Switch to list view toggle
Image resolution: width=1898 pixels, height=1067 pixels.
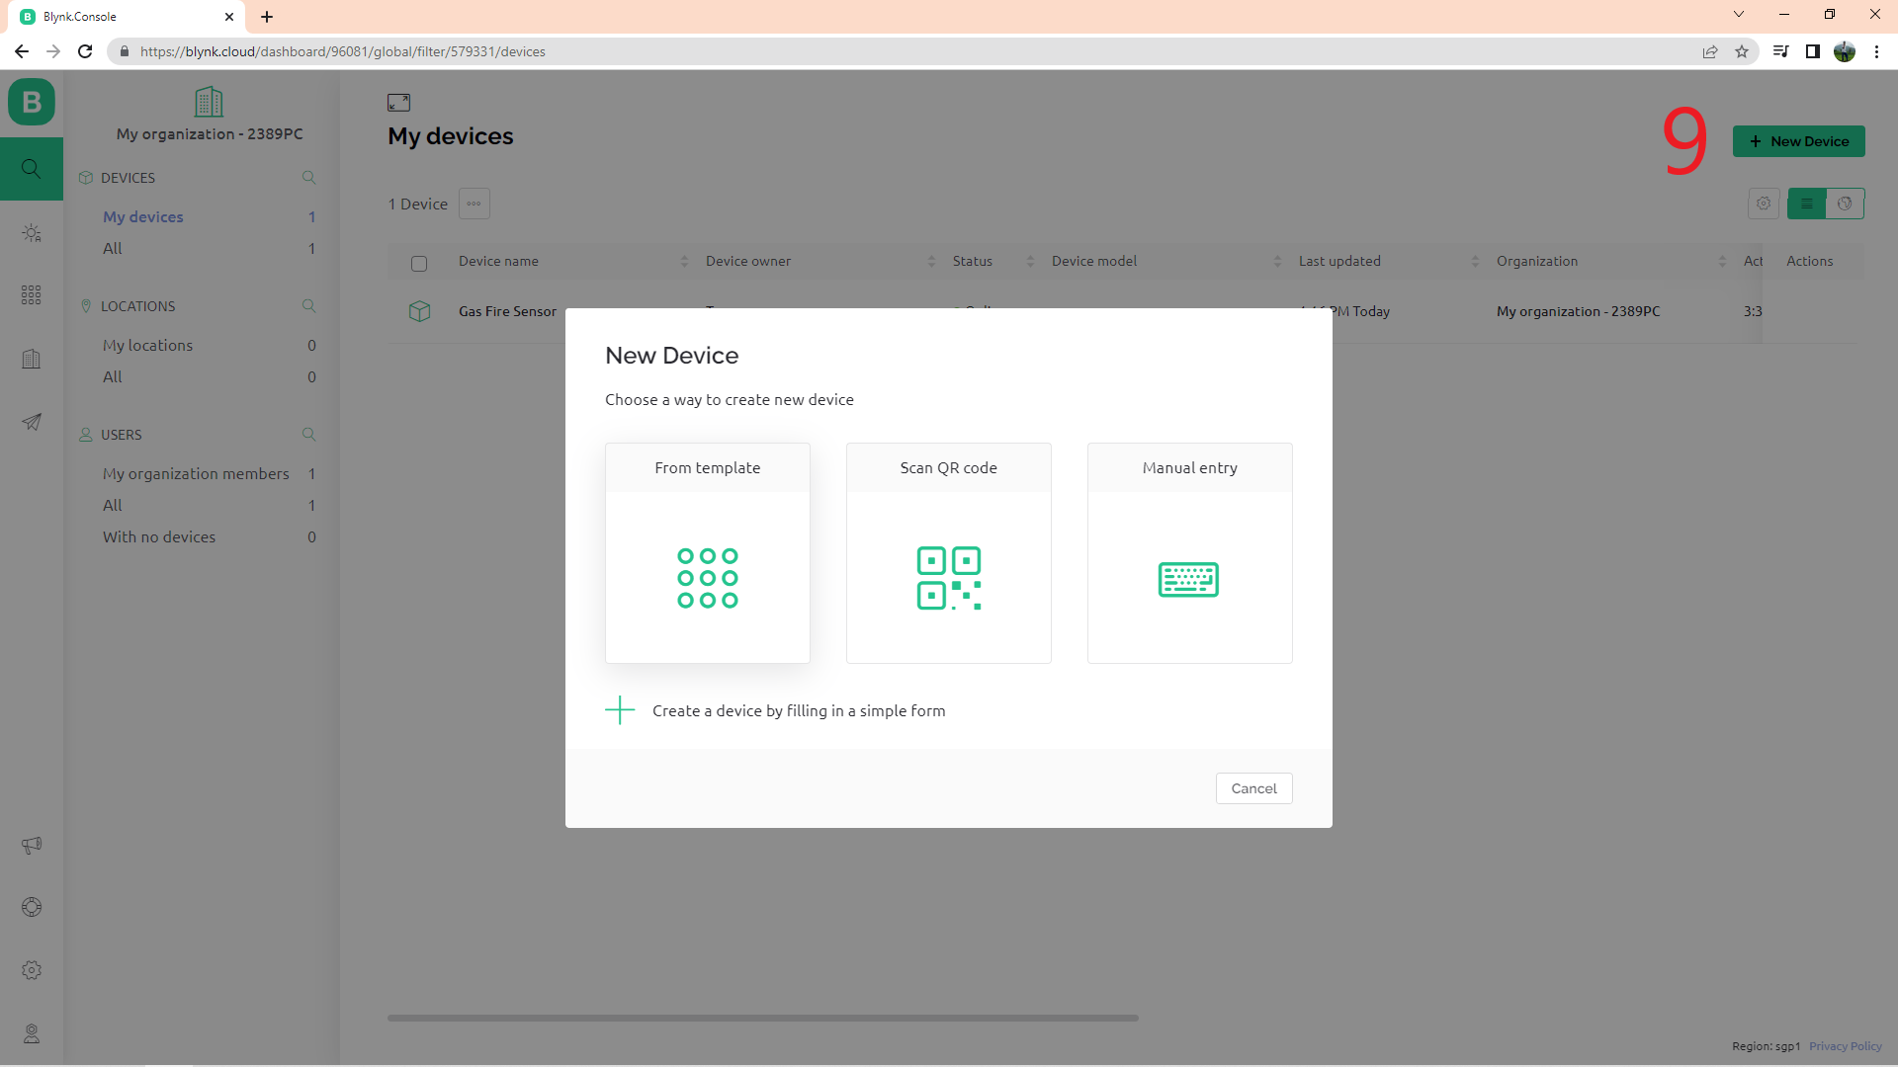tap(1806, 204)
